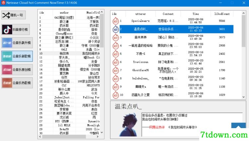Viewport: 249px width, 141px height.
Task: Click up arrow of comments list scrollbar
Action: [x=243, y=13]
